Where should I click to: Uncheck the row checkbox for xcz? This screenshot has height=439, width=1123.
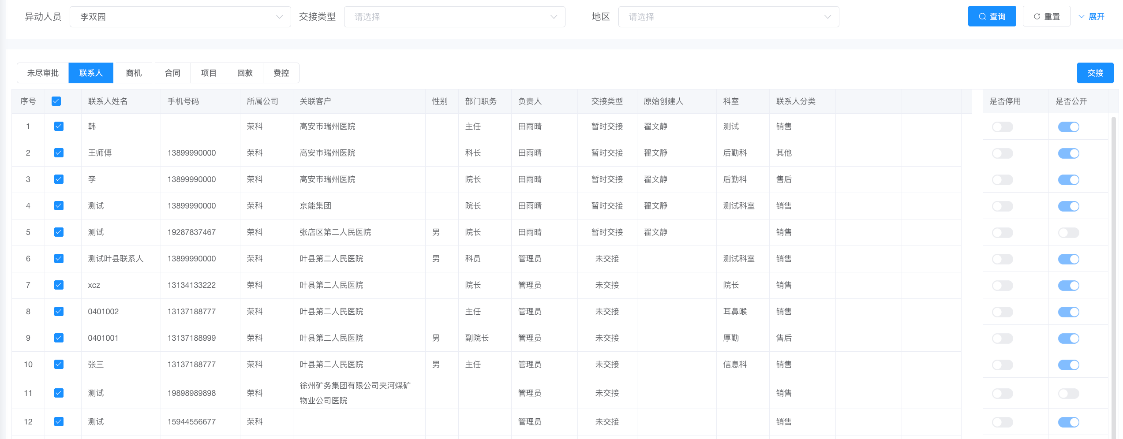coord(59,285)
